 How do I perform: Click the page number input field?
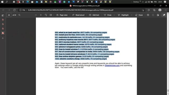click(9, 15)
